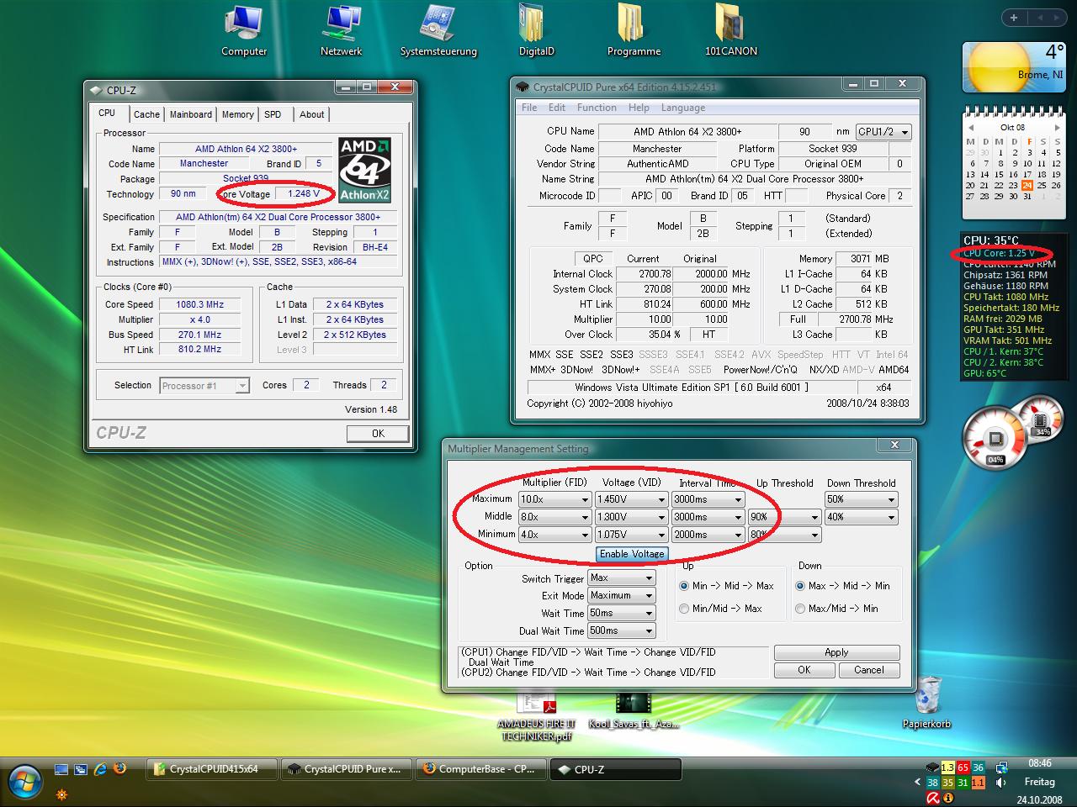Switch to Memory tab in CPU-Z

238,114
